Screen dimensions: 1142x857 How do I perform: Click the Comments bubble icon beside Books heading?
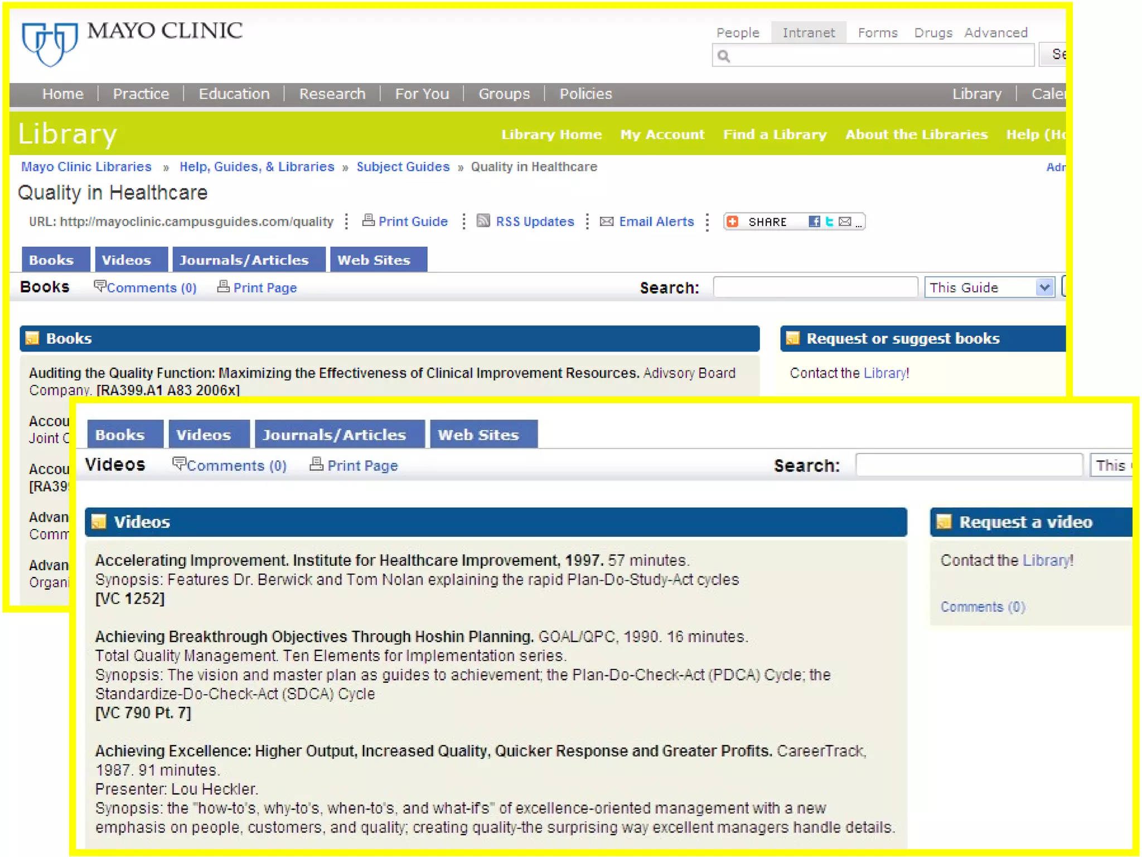99,286
